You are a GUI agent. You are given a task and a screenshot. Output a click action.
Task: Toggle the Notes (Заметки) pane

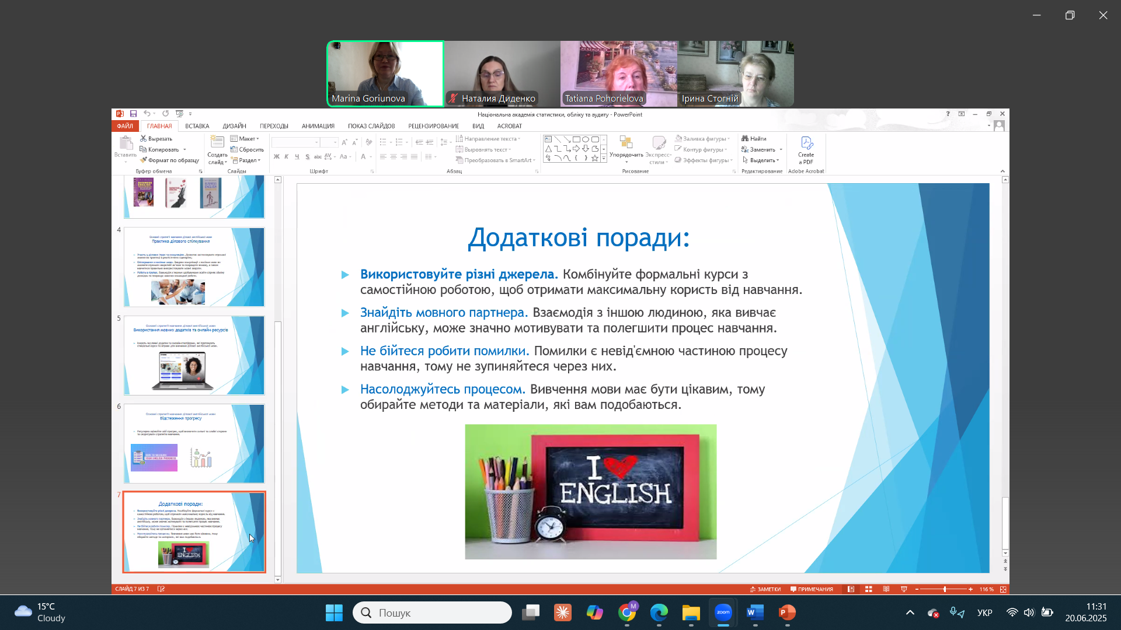tap(765, 589)
